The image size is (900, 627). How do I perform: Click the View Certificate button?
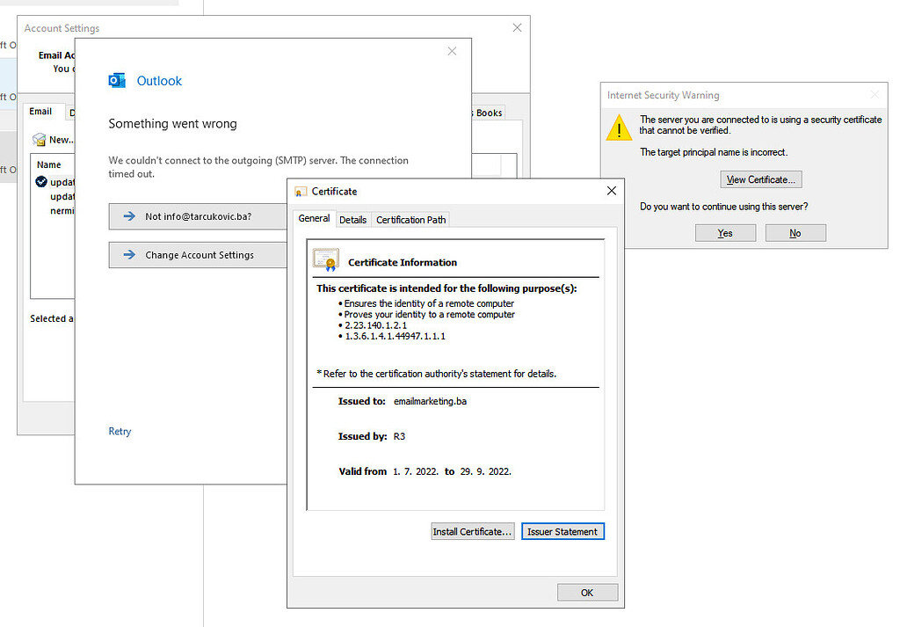[x=760, y=179]
